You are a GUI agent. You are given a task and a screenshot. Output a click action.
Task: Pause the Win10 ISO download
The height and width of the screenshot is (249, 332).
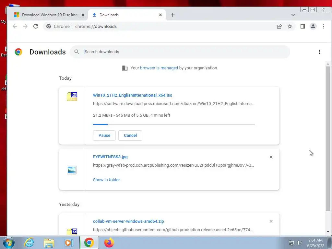tap(104, 135)
